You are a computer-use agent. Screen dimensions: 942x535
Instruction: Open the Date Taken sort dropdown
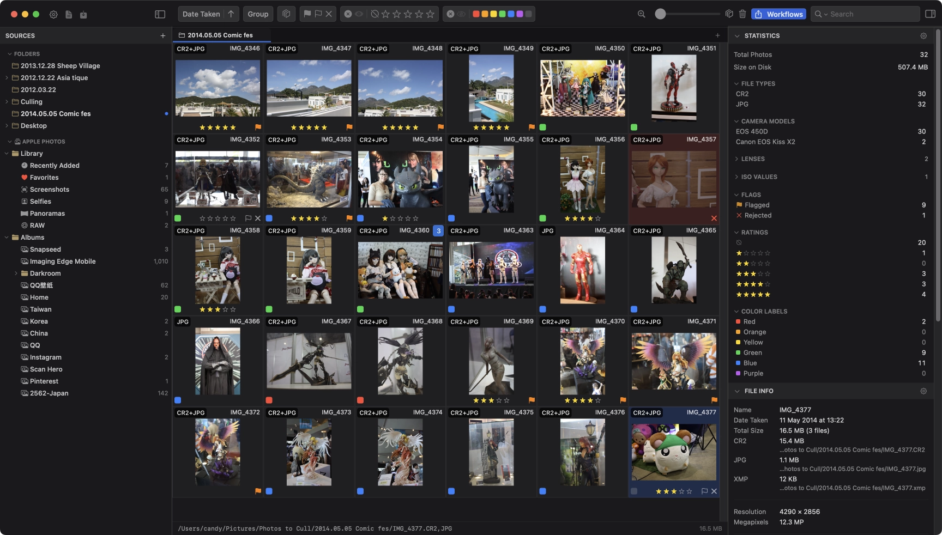(201, 14)
